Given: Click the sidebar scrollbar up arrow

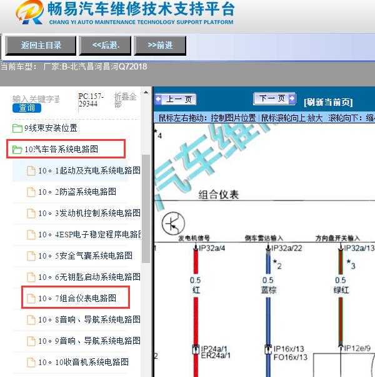Looking at the screenshot, I should (x=146, y=92).
